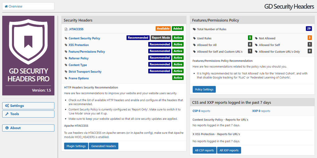Click the Generated Headers button

103,146
